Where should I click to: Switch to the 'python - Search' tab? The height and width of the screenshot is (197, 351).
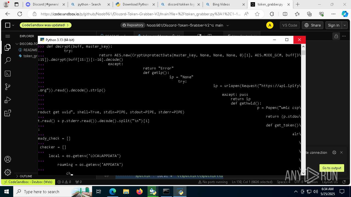click(x=90, y=4)
